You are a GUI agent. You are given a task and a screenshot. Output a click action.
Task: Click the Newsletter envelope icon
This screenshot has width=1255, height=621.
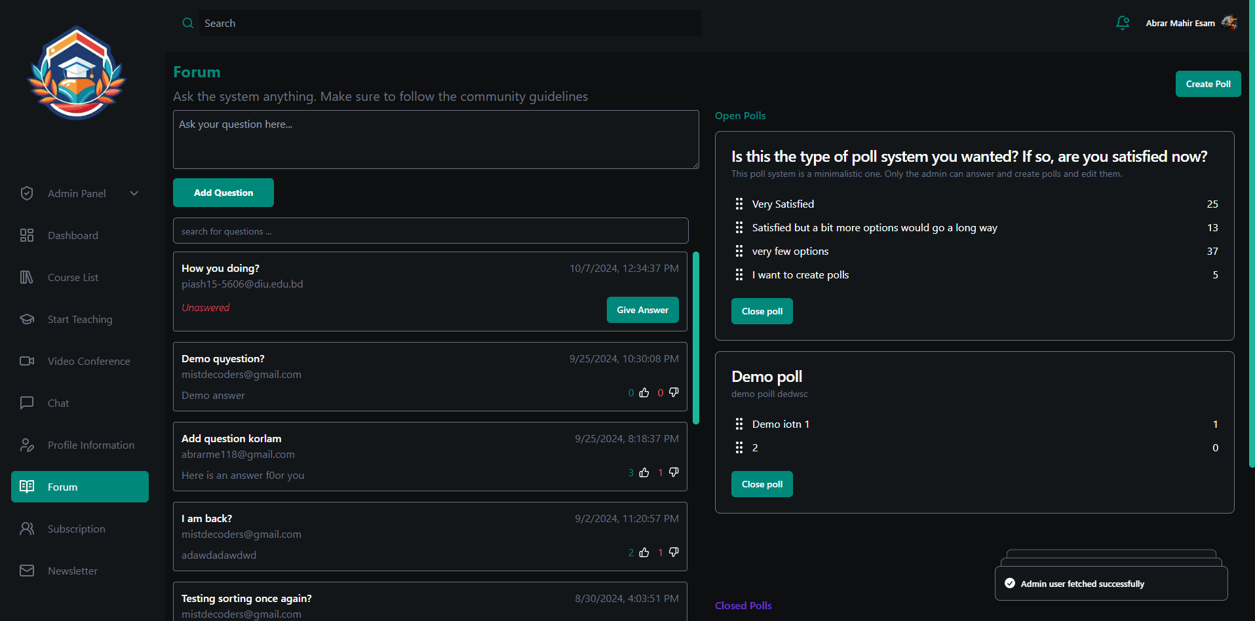click(27, 571)
